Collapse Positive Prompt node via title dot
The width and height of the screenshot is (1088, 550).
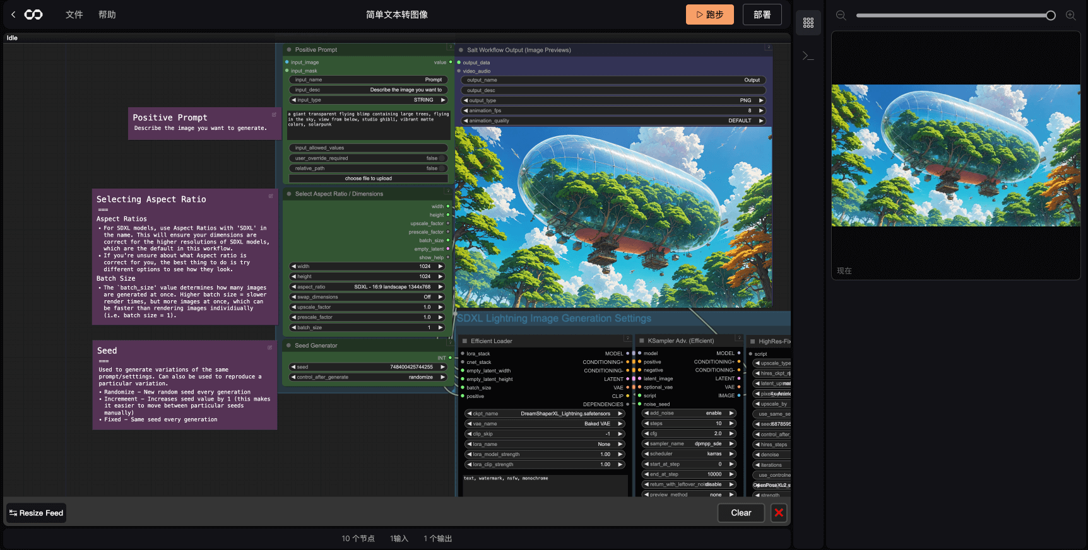[289, 50]
